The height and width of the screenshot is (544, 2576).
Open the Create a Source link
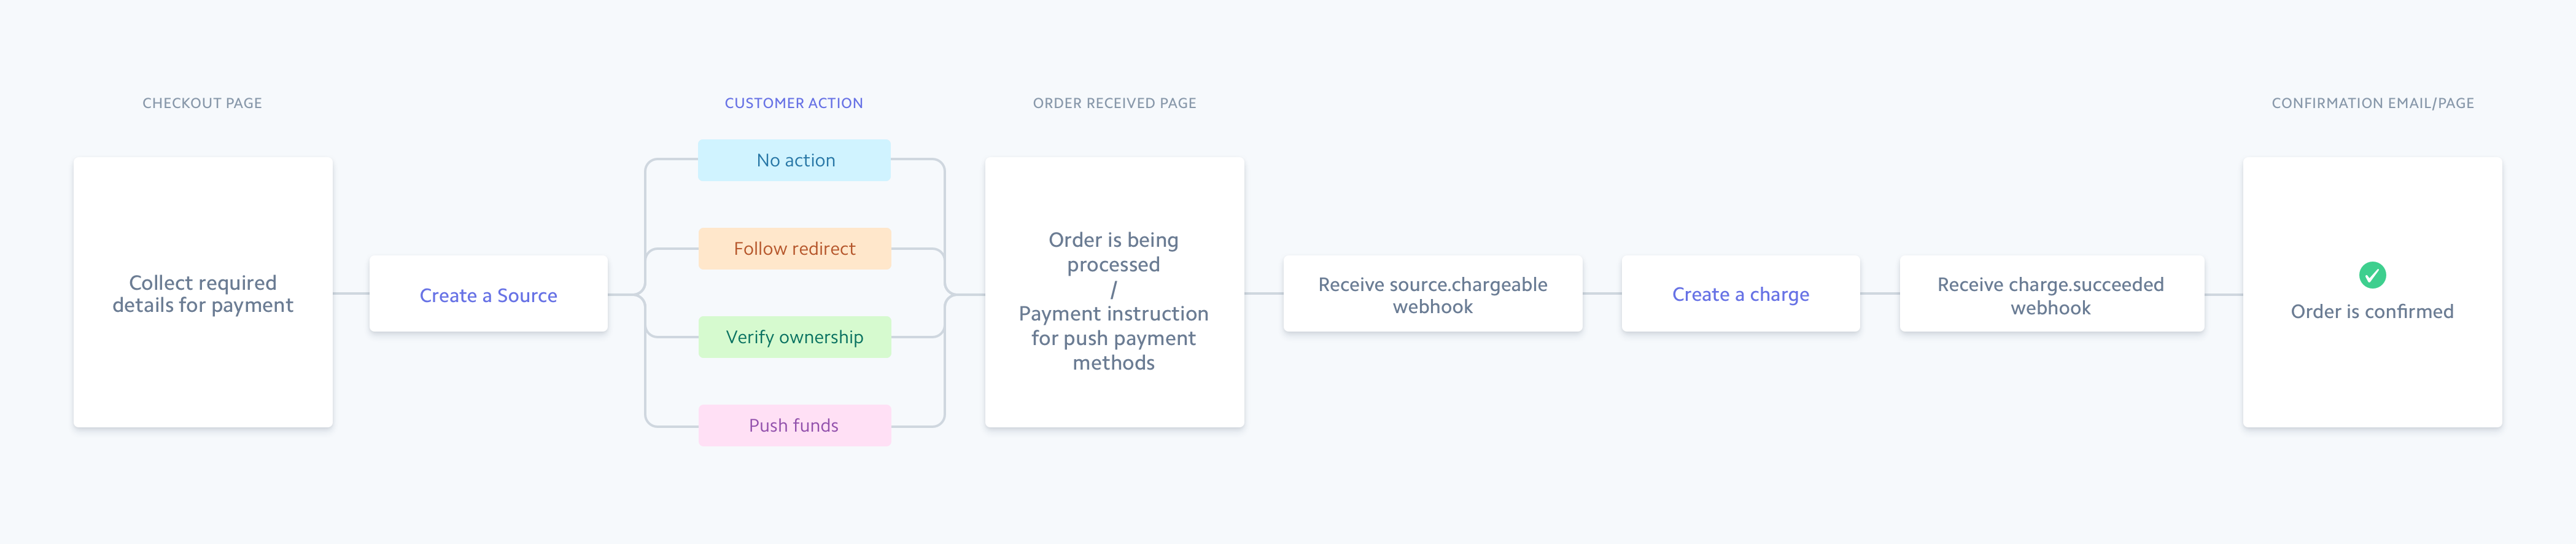point(488,295)
